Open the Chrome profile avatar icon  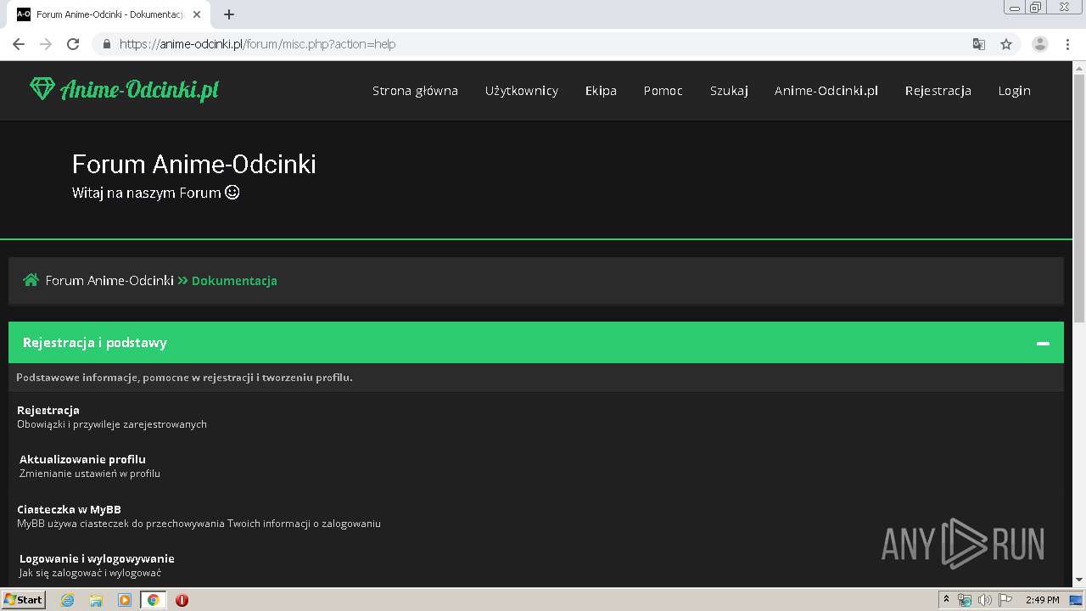pos(1040,44)
